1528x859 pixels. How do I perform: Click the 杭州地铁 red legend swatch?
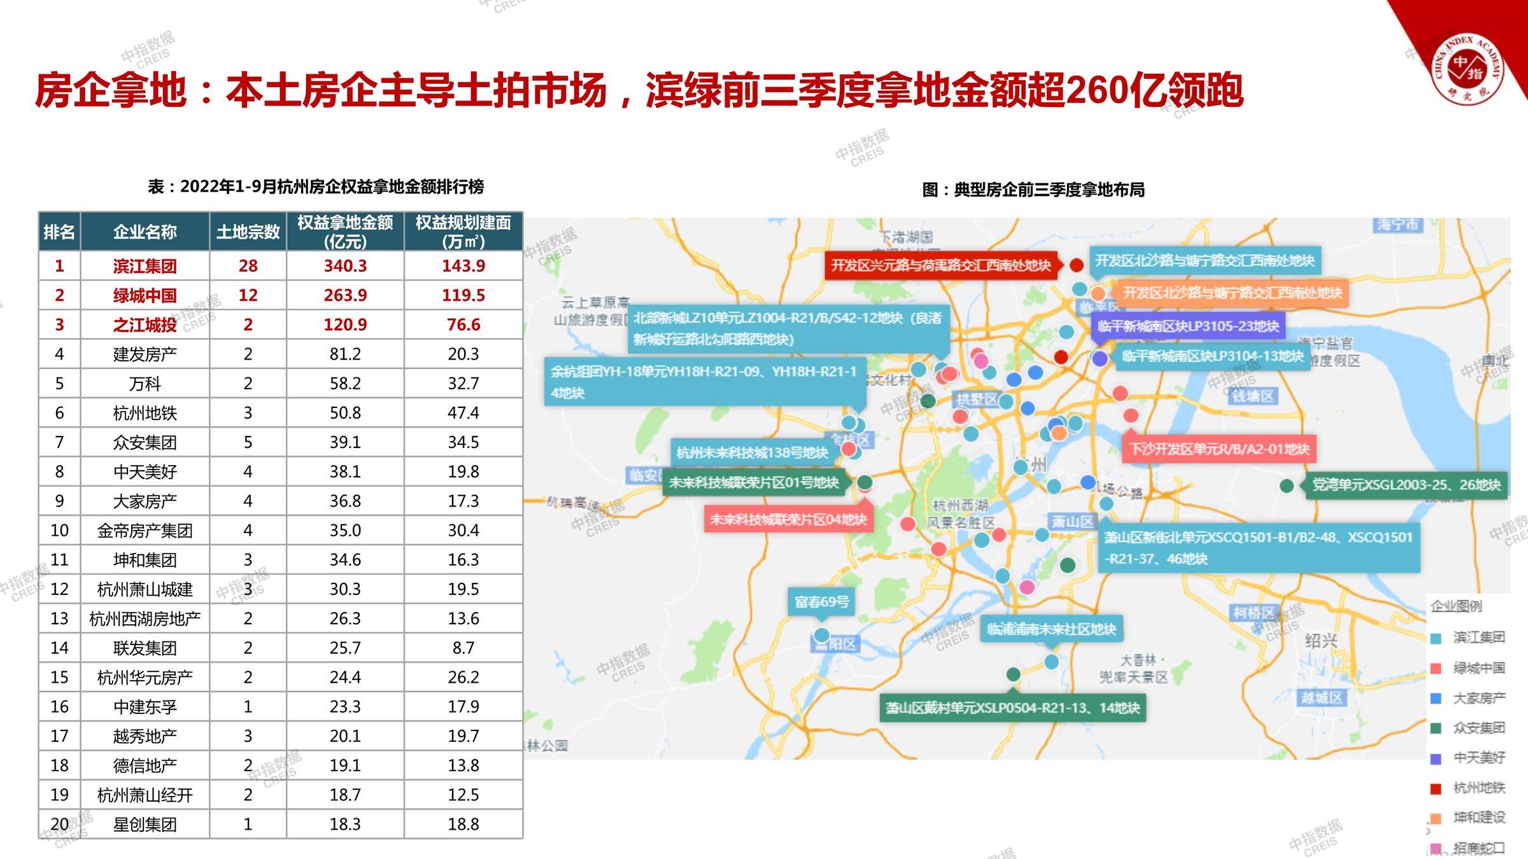pos(1436,788)
